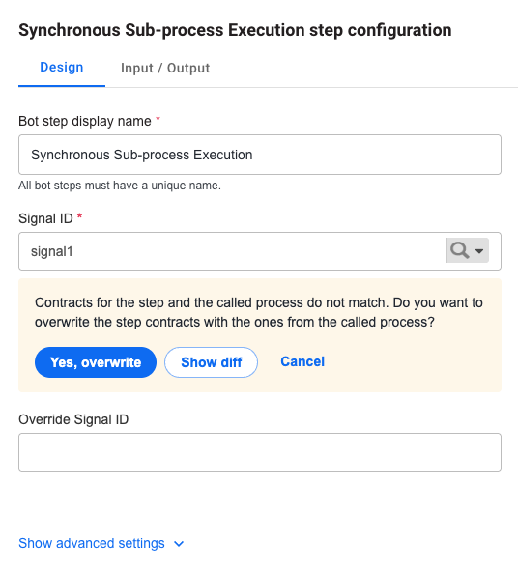The image size is (518, 572).
Task: Click the Show diff button
Action: [212, 362]
